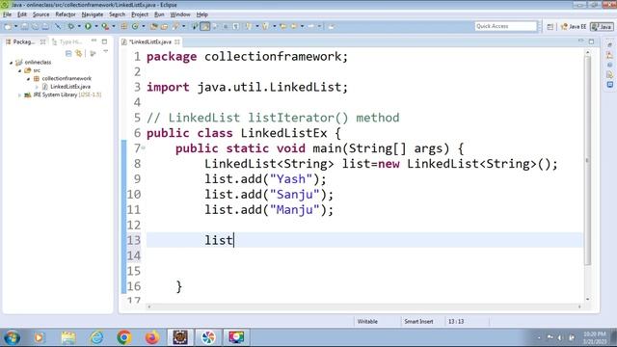Click the top icon in right trim bar
Screen dimensions: 617x347
click(609, 45)
